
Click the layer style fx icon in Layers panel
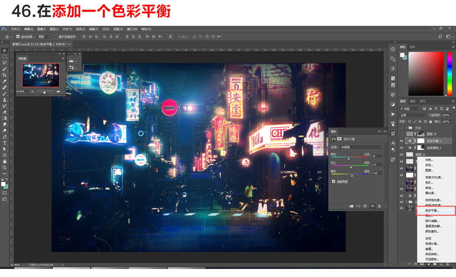[415, 264]
